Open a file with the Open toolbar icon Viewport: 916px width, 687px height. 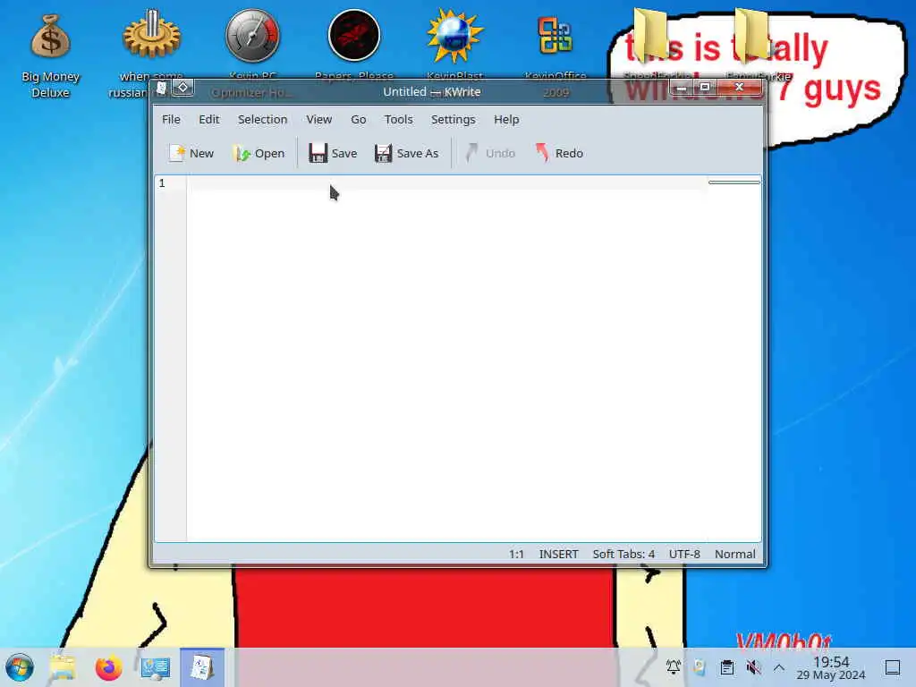point(242,153)
